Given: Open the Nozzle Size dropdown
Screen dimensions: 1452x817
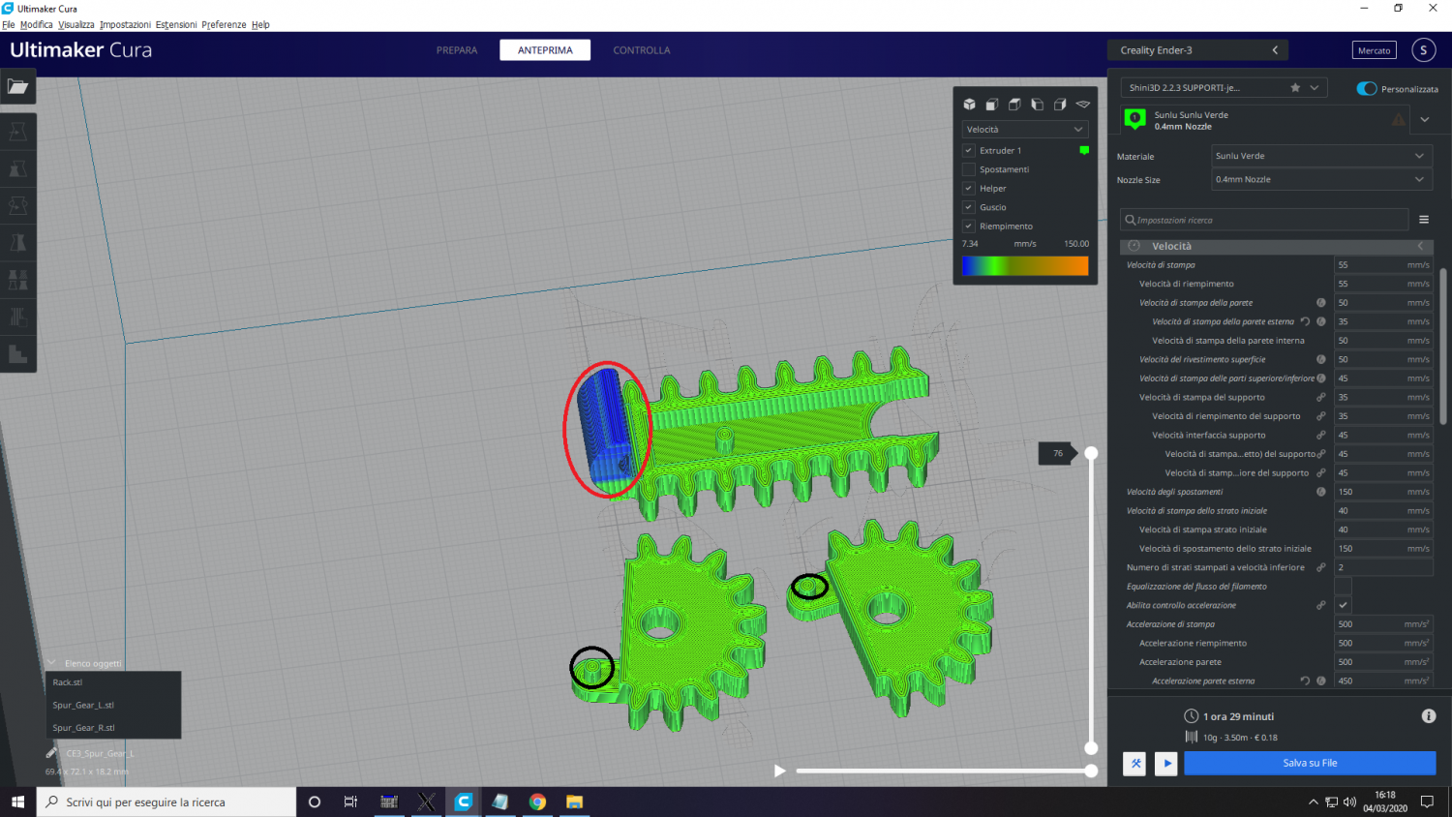Looking at the screenshot, I should click(1321, 179).
